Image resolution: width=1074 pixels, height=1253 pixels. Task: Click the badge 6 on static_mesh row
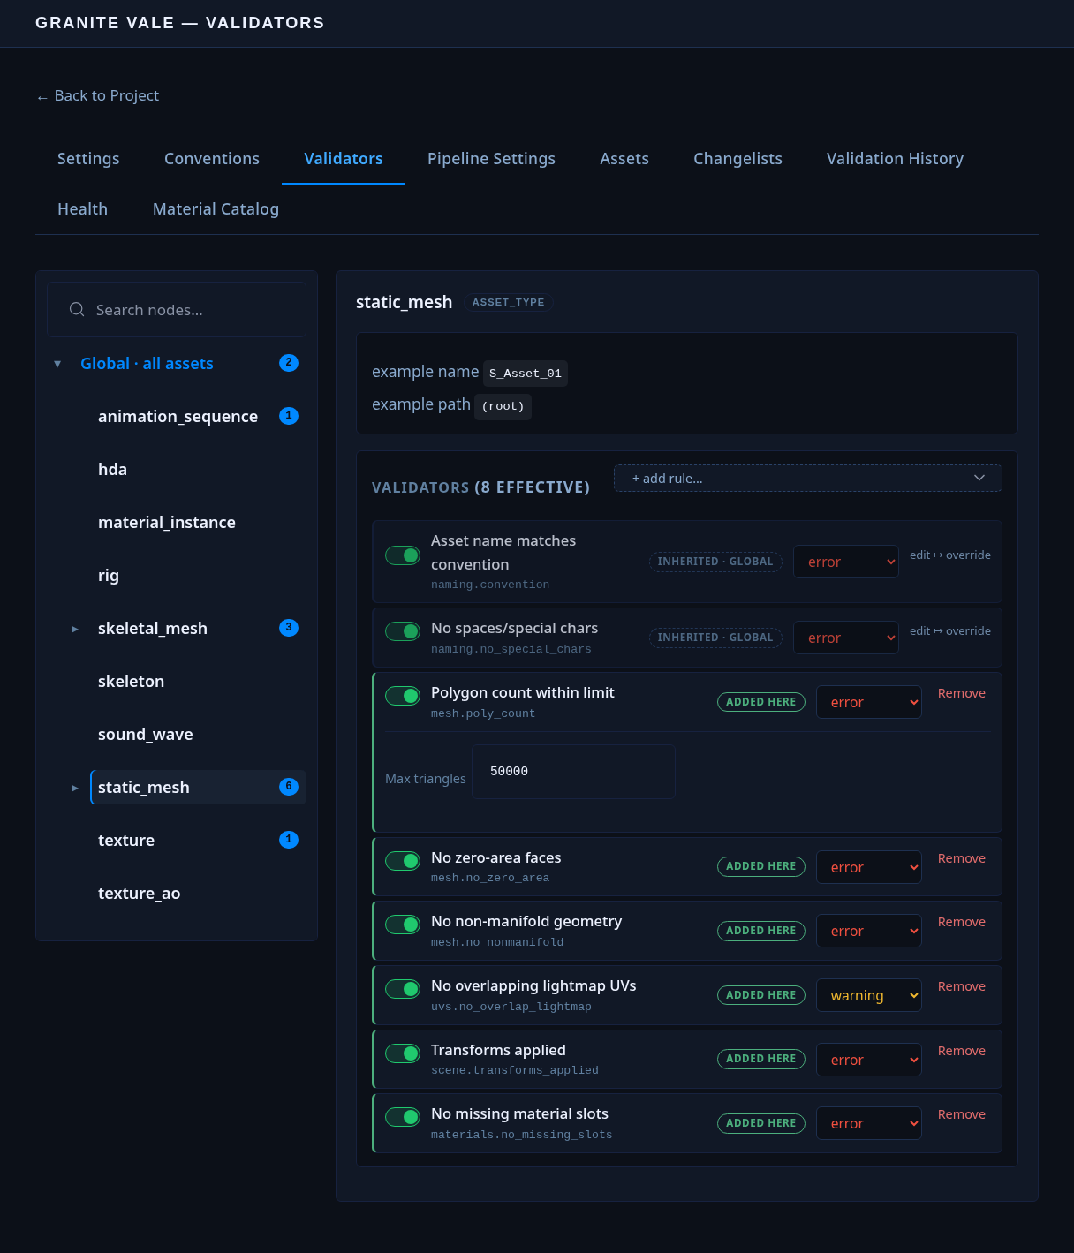point(289,787)
